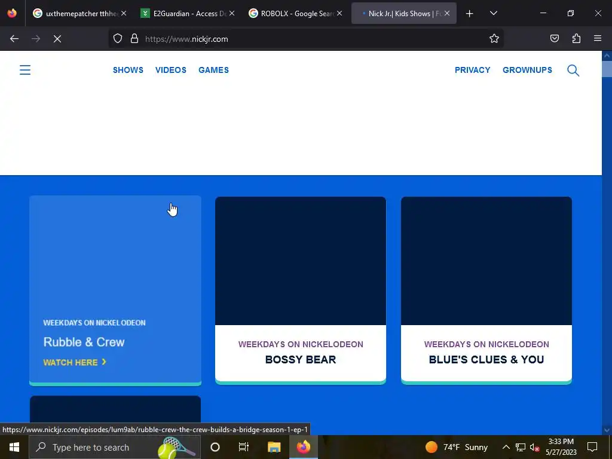Open the Windows Start menu
The height and width of the screenshot is (459, 612).
tap(14, 447)
